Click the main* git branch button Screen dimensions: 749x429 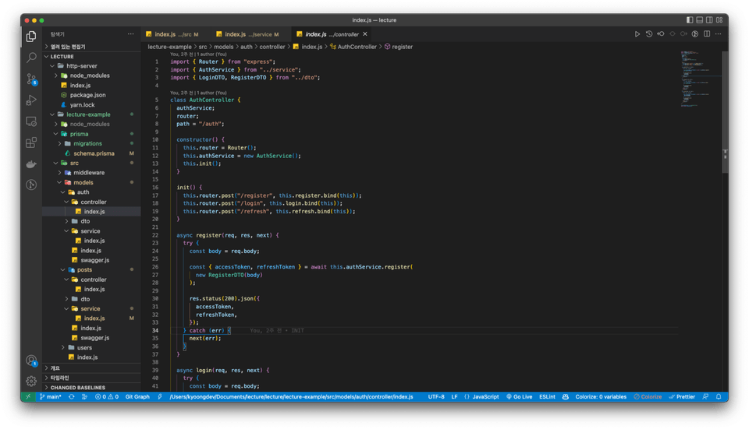click(x=50, y=396)
